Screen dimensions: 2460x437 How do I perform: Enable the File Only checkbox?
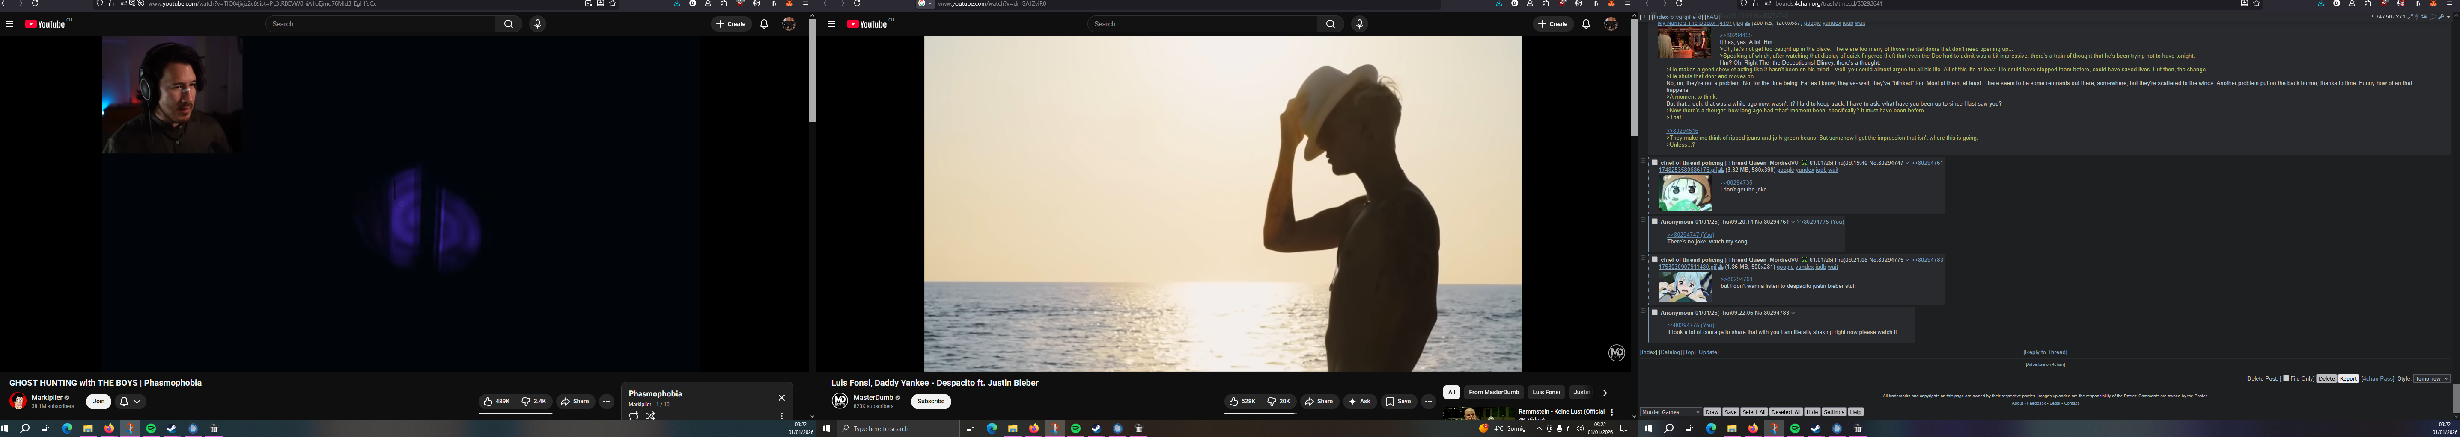(2285, 379)
